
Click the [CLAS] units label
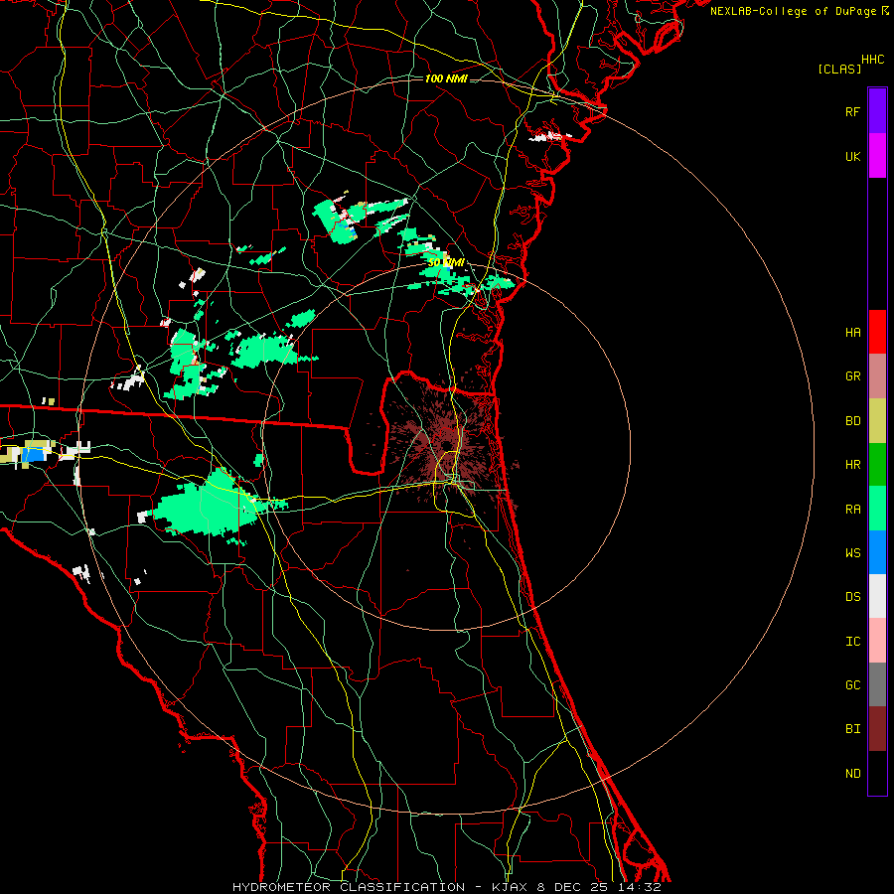click(x=839, y=69)
